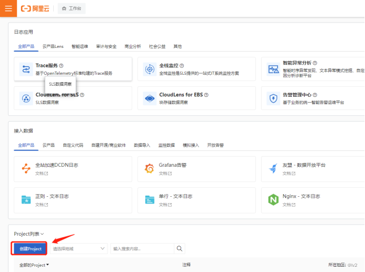This screenshot has height=272, width=365.
Task: Click the 告警管理中心 shield icon
Action: [x=273, y=98]
